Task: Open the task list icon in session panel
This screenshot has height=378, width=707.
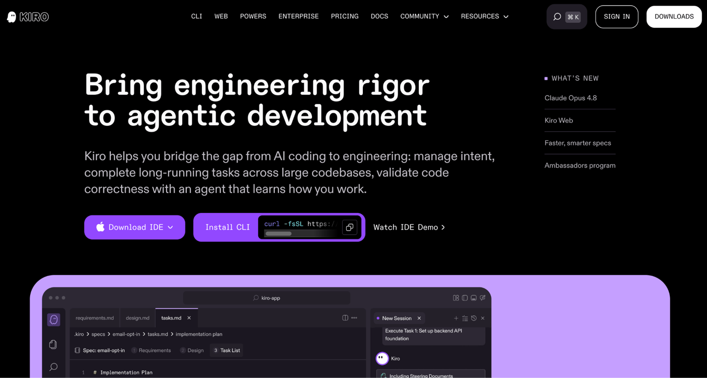Action: (465, 319)
